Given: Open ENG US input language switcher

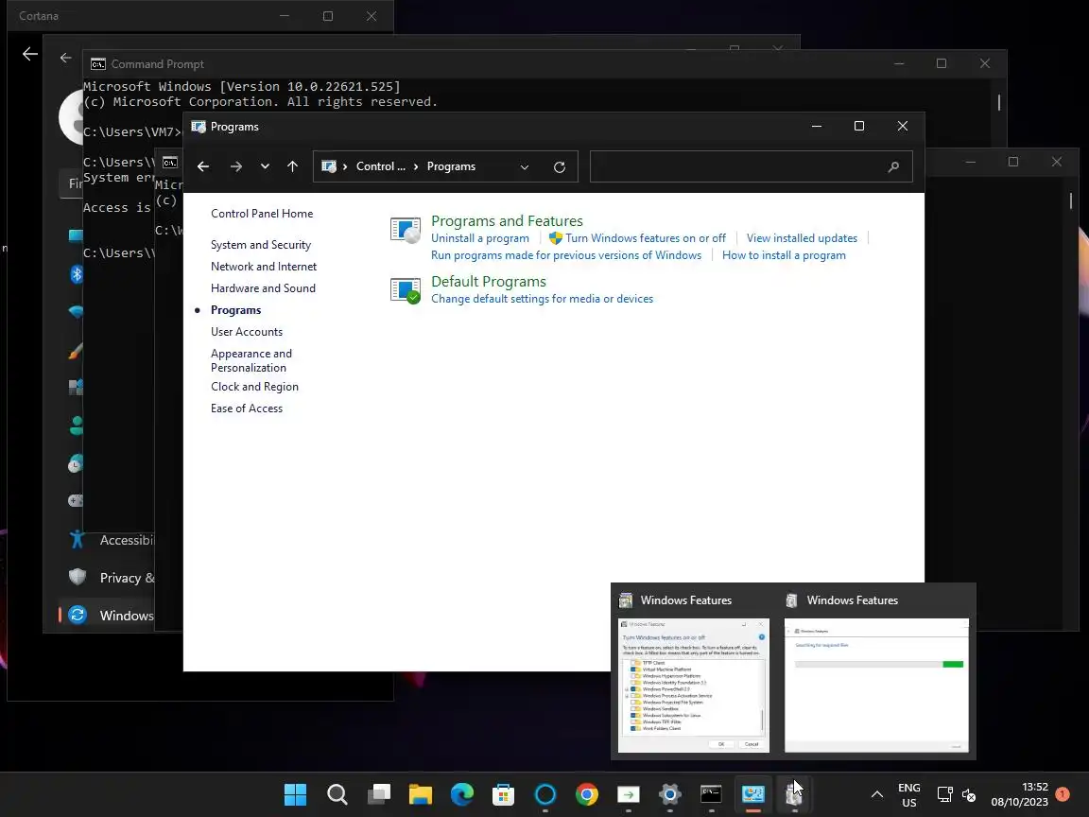Looking at the screenshot, I should pyautogui.click(x=909, y=794).
